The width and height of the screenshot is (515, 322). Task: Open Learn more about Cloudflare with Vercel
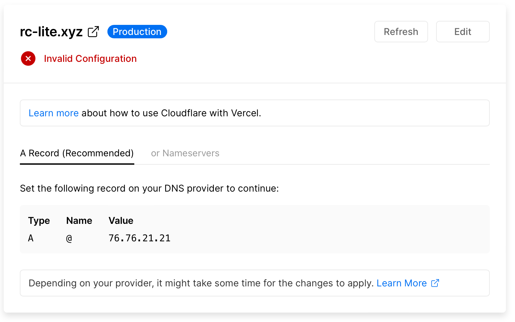point(53,113)
